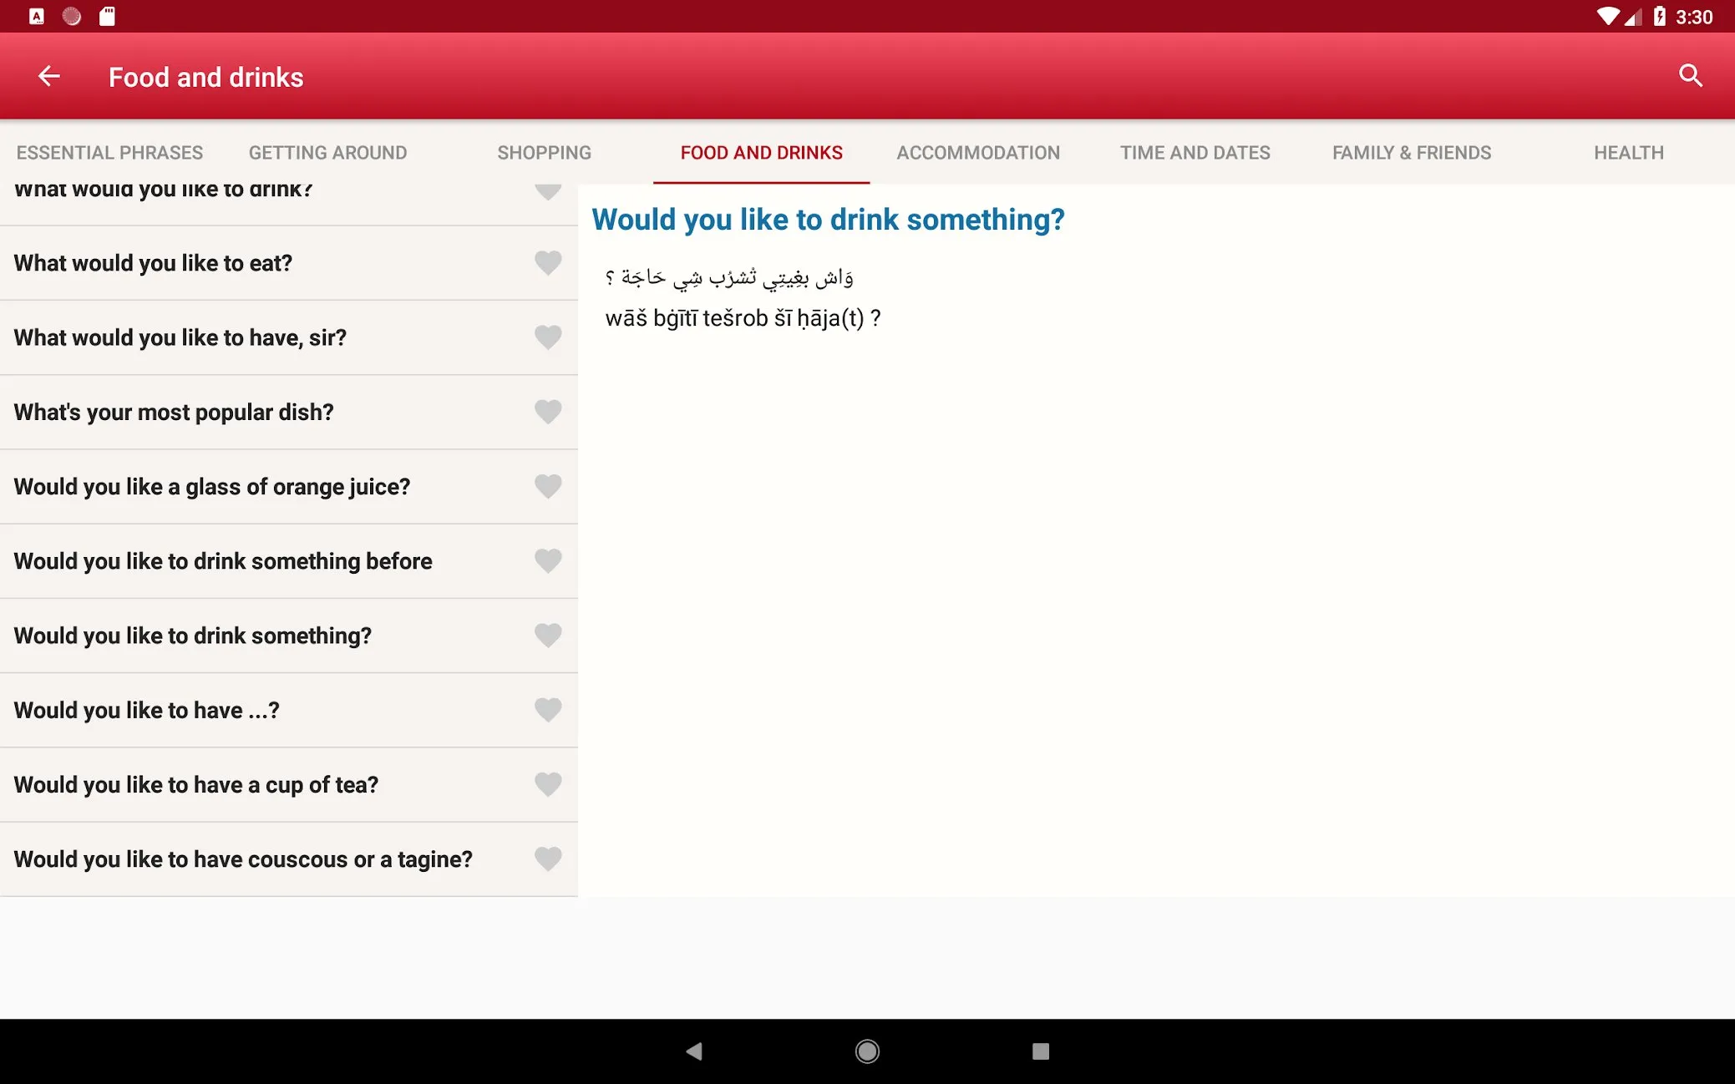Toggle favorite heart for 'Would you like a glass of orange juice?'
The height and width of the screenshot is (1084, 1735).
pyautogui.click(x=545, y=486)
